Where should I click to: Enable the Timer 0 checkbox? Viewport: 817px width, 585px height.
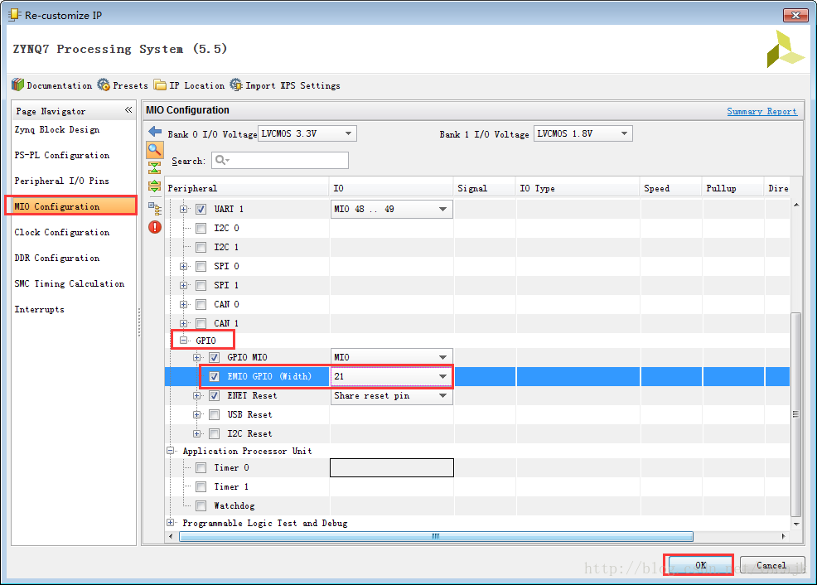pos(201,468)
